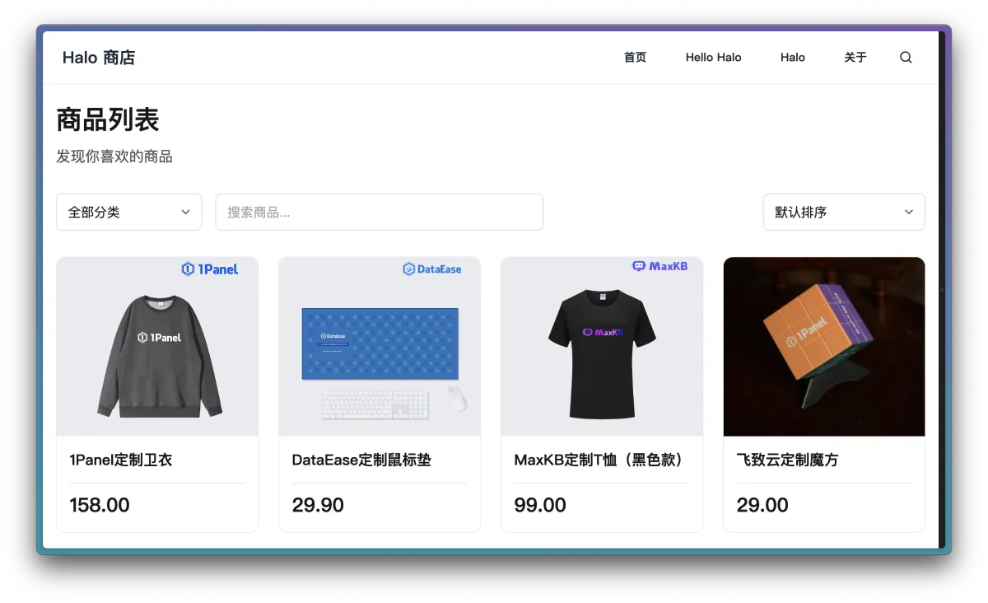Click the MaxKB badge on T-shirt card
Screen dimensions: 988x603
pyautogui.click(x=661, y=266)
